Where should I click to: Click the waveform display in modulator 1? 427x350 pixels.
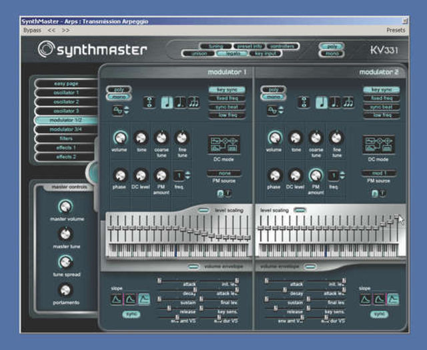[117, 110]
